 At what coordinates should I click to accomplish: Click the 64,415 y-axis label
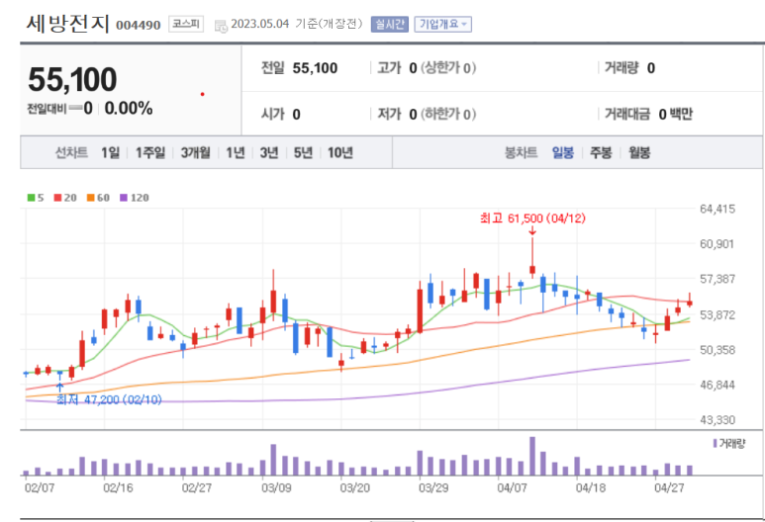[717, 209]
